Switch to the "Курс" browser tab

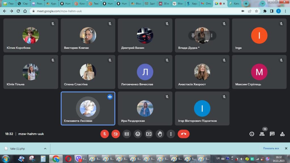coord(52,3)
